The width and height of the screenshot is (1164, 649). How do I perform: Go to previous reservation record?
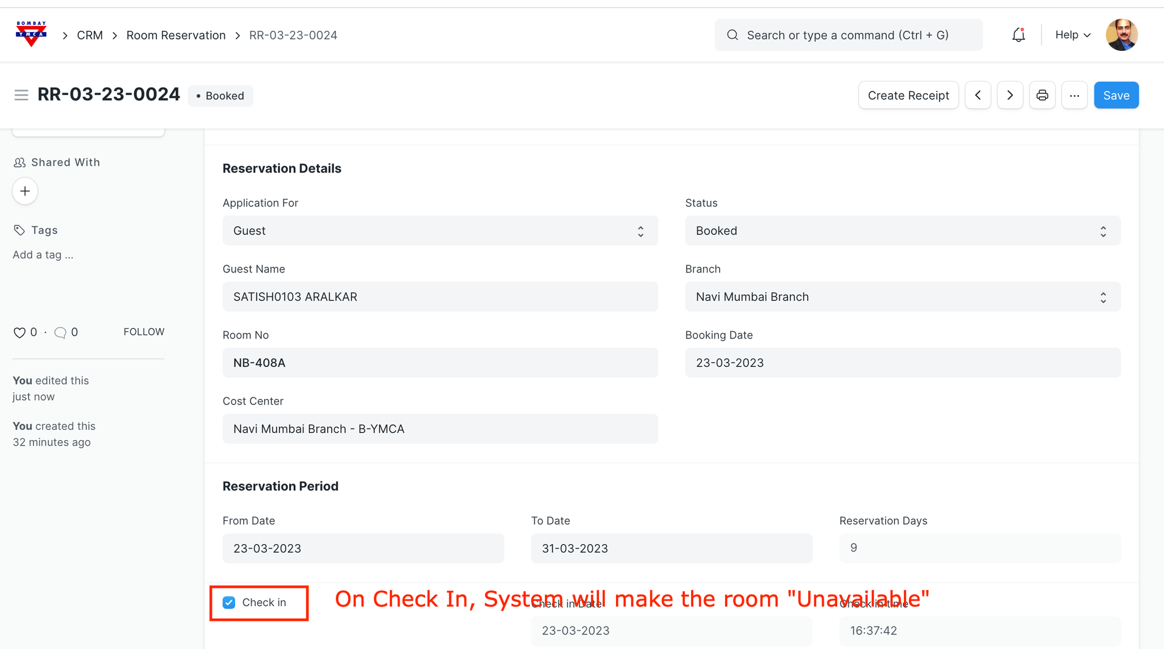point(978,96)
